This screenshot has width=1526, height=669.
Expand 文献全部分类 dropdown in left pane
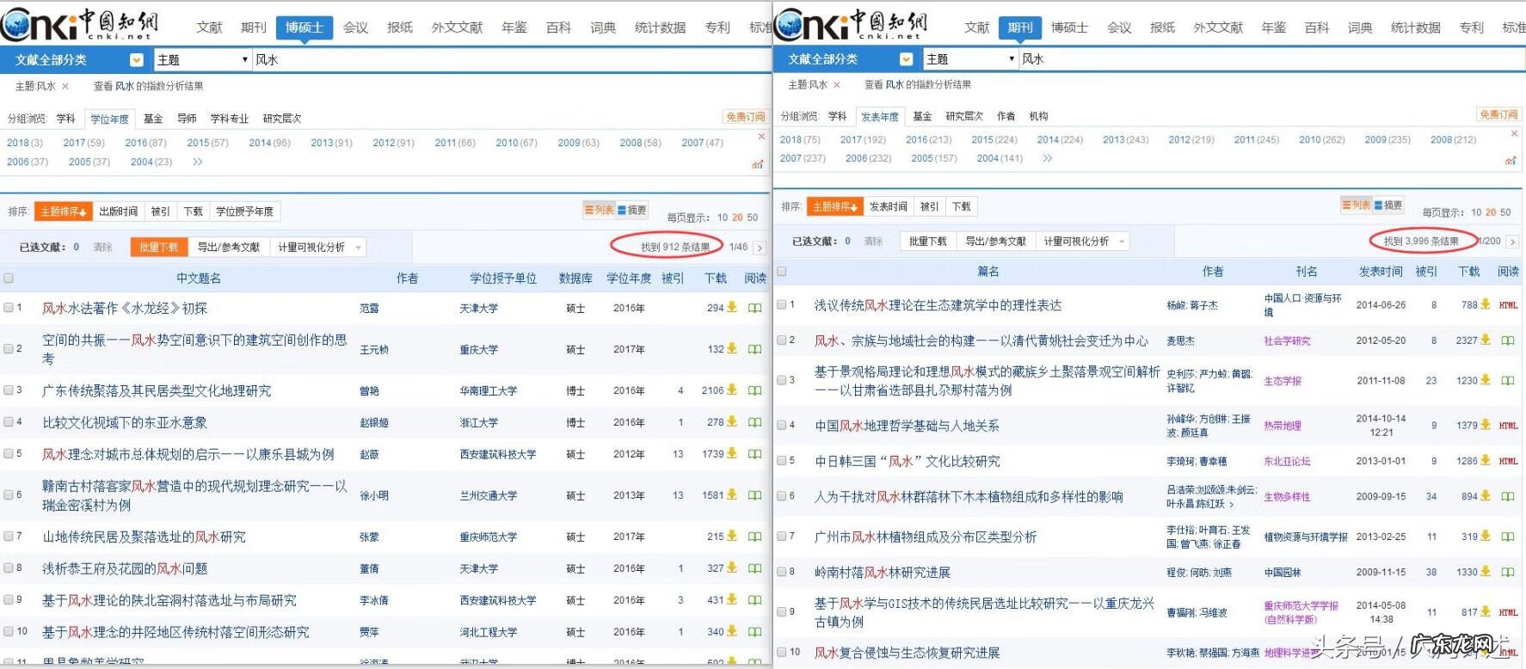pos(136,59)
